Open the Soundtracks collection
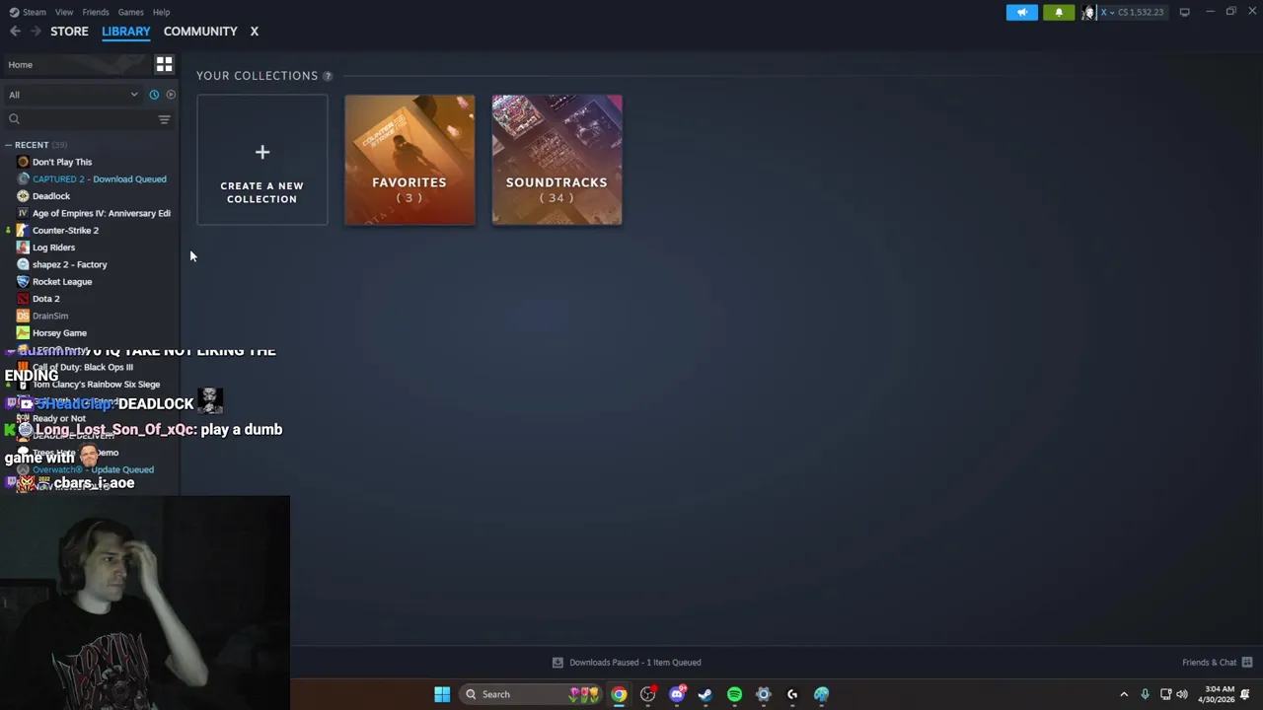This screenshot has width=1263, height=710. tap(557, 160)
